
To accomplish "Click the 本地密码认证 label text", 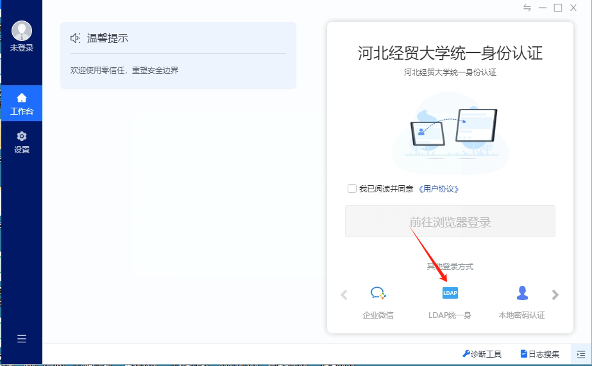I will tap(522, 315).
